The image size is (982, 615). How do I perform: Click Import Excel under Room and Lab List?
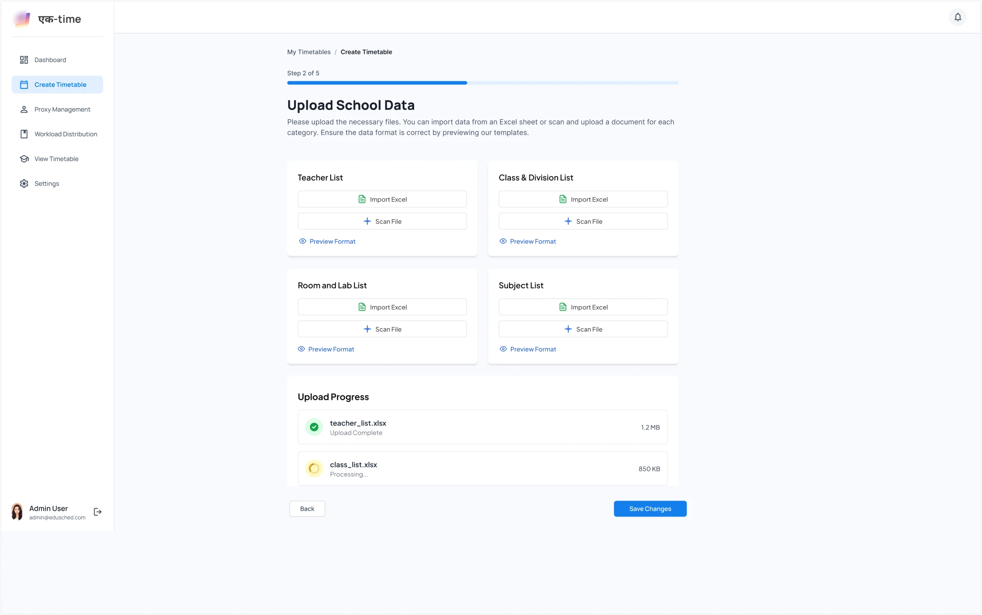tap(382, 307)
